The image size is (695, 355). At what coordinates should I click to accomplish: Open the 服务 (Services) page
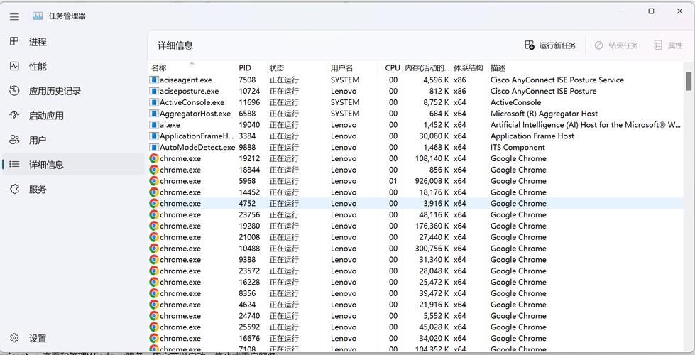click(x=72, y=190)
